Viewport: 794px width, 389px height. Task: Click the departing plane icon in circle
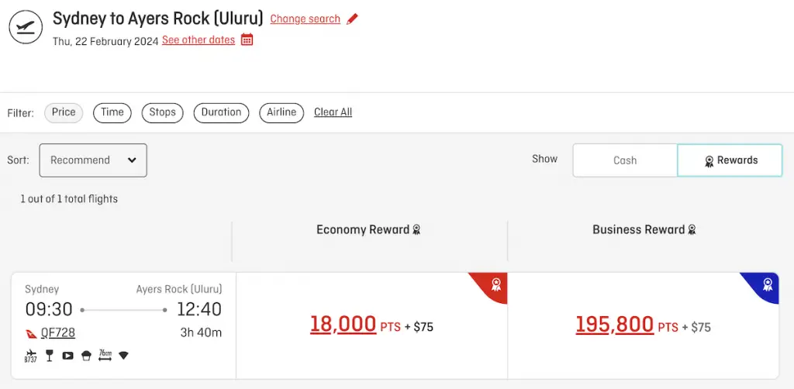[26, 27]
